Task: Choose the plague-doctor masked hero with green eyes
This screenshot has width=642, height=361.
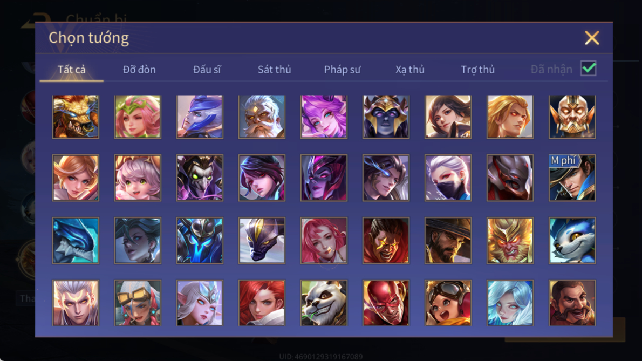Action: 200,178
